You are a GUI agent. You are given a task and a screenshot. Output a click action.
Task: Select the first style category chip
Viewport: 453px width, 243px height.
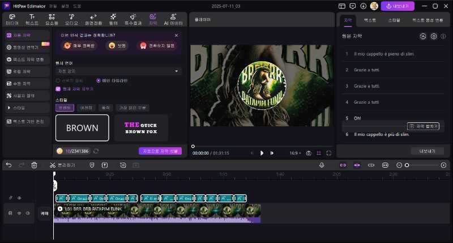coord(65,108)
